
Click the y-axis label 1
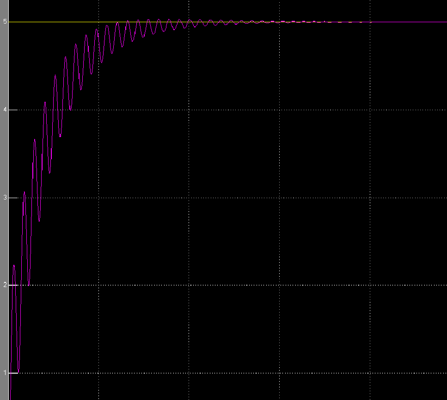click(5, 373)
